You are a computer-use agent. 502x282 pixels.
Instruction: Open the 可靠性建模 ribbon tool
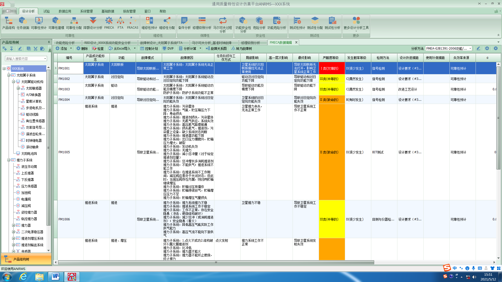(56, 23)
